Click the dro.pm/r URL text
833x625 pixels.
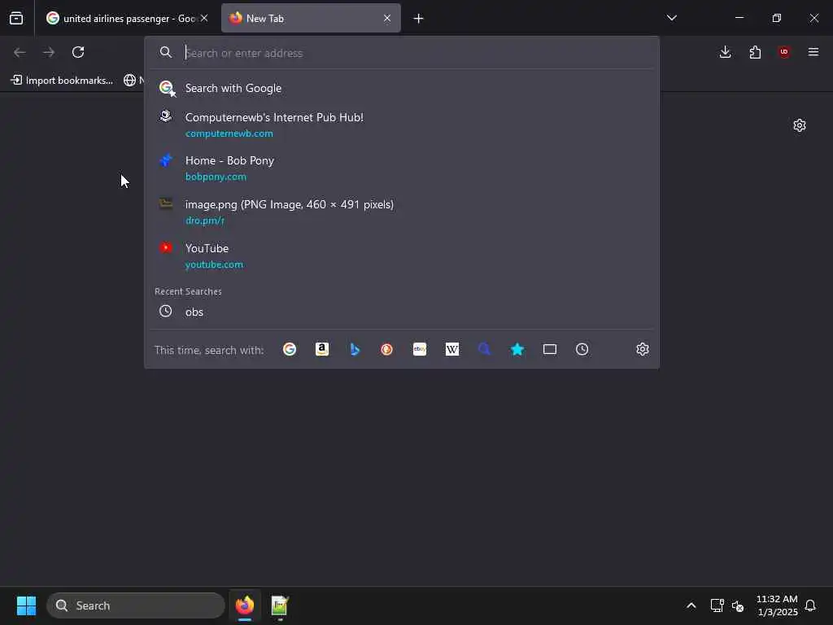coord(204,221)
